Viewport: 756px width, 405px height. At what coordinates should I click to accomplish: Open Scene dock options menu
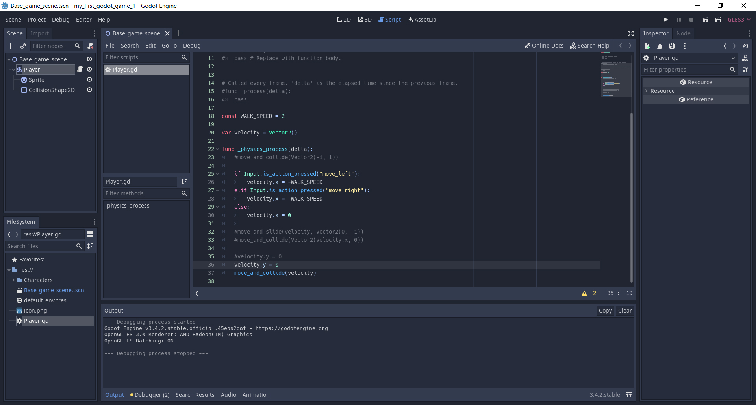tap(94, 33)
